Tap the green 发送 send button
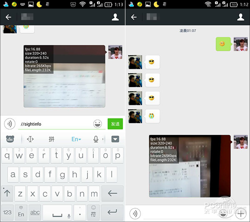250x222 pixels. (115, 124)
